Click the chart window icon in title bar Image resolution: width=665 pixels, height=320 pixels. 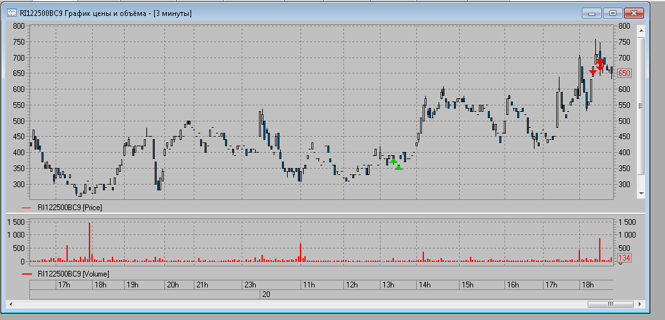tap(12, 13)
